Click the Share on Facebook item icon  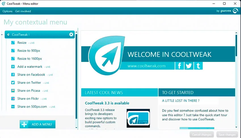(x=13, y=75)
